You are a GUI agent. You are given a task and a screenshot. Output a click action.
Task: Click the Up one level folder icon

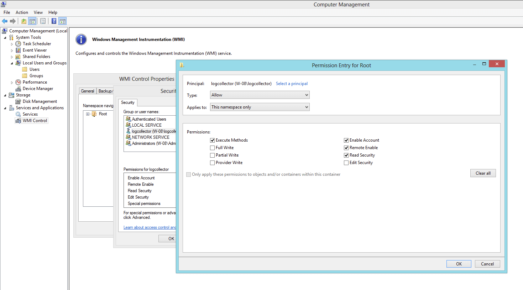pos(23,21)
